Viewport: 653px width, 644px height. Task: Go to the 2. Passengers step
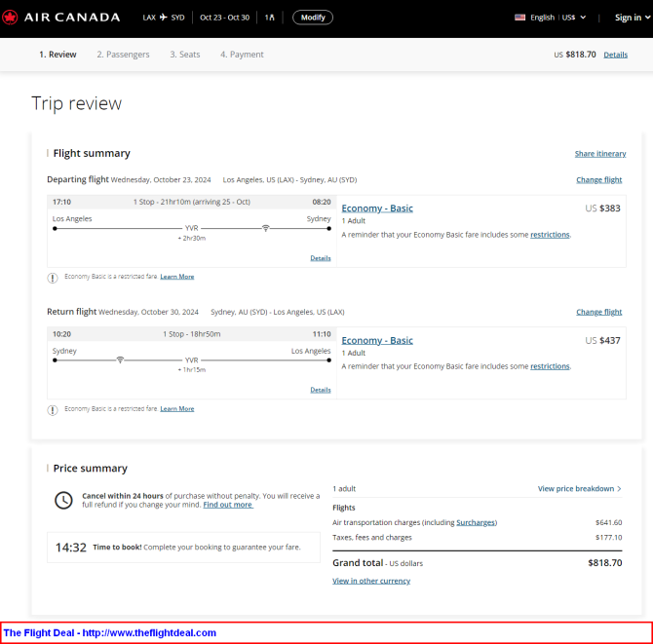point(123,55)
